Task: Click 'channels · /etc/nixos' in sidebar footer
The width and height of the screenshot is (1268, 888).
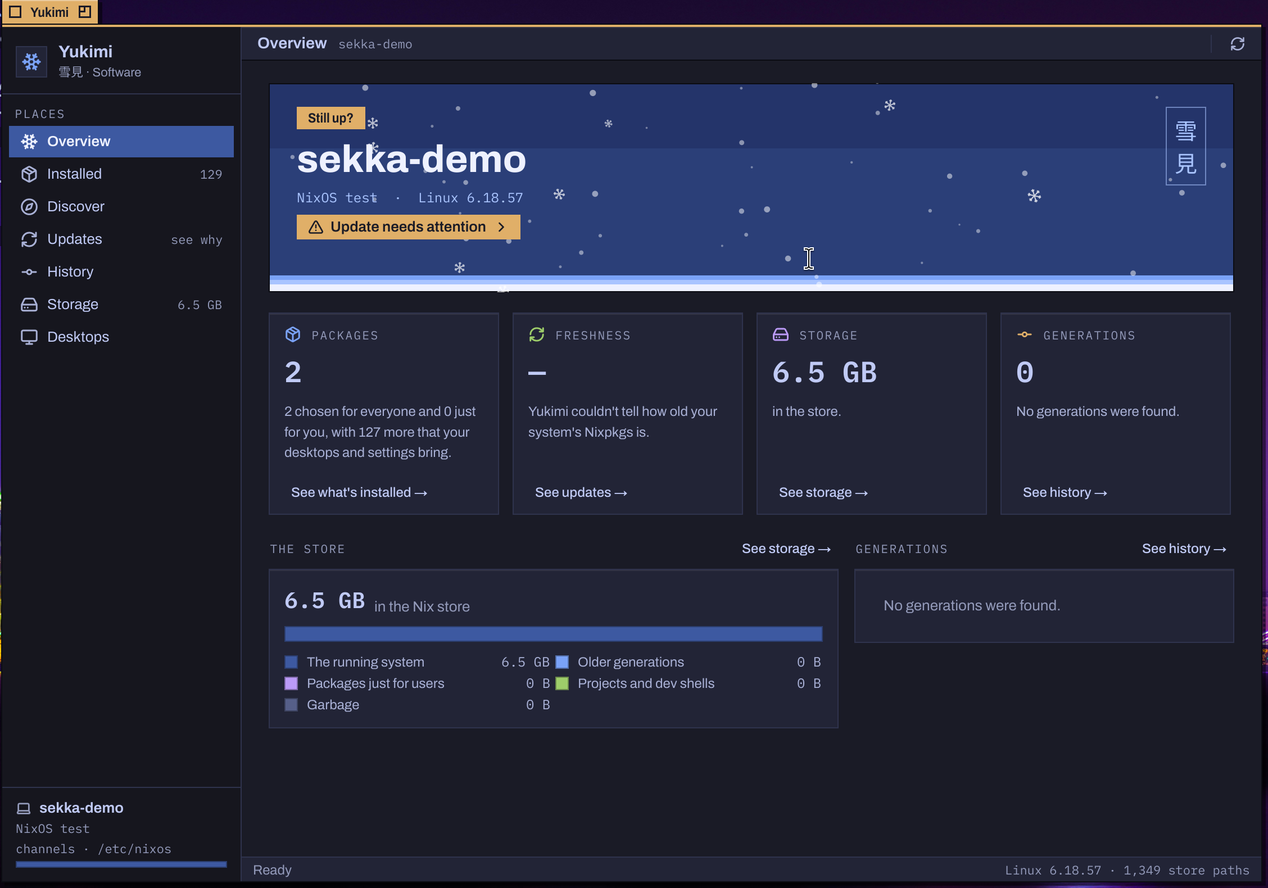Action: [93, 849]
